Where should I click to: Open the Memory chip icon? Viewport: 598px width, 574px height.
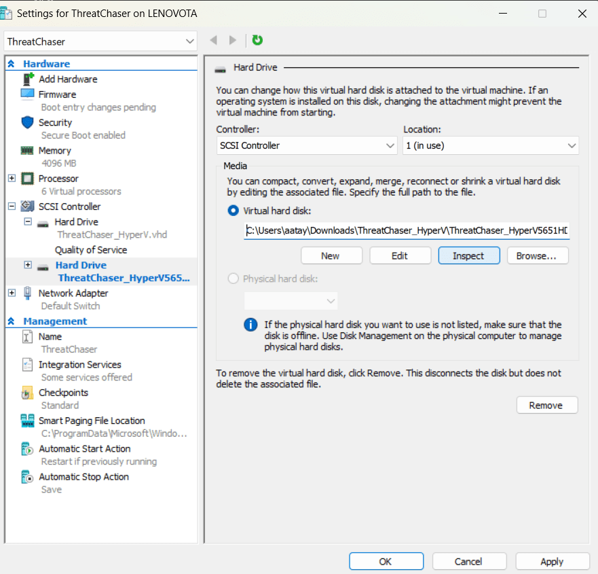[27, 150]
